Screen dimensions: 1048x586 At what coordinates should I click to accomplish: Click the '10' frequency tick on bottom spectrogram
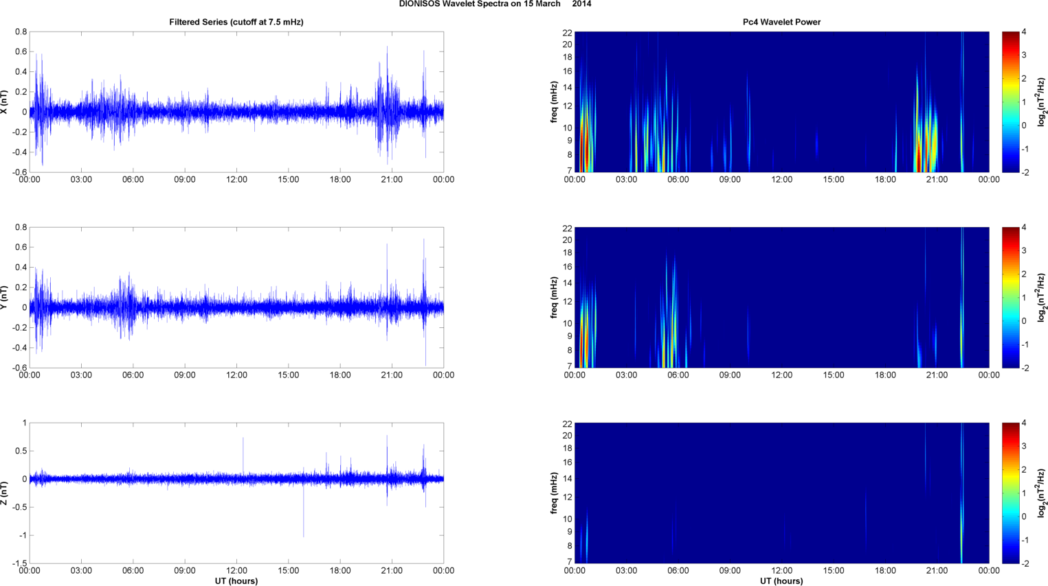pyautogui.click(x=567, y=519)
